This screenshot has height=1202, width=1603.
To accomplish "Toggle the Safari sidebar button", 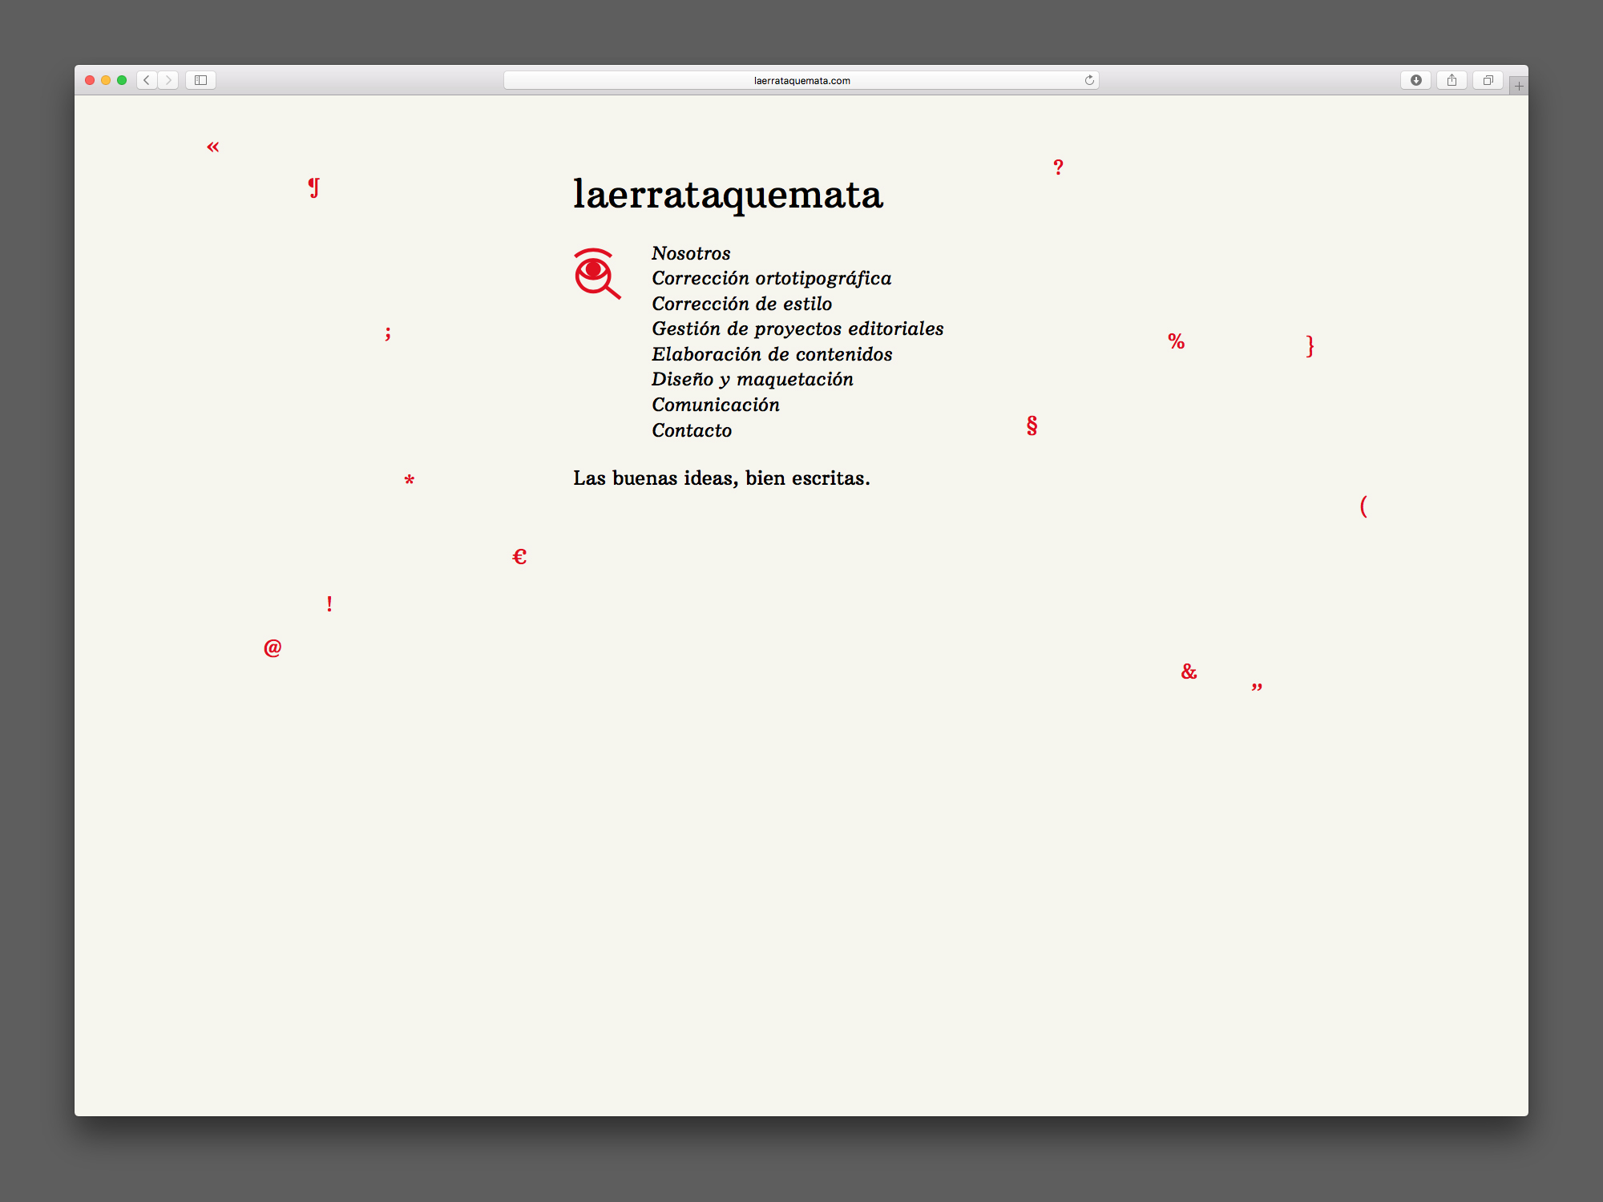I will pos(201,80).
